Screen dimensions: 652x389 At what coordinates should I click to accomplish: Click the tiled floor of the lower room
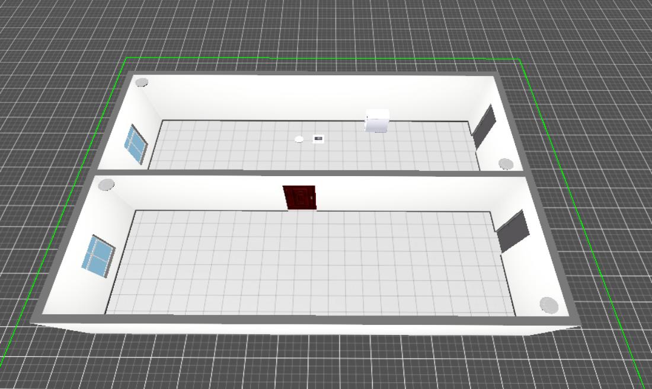pos(308,267)
